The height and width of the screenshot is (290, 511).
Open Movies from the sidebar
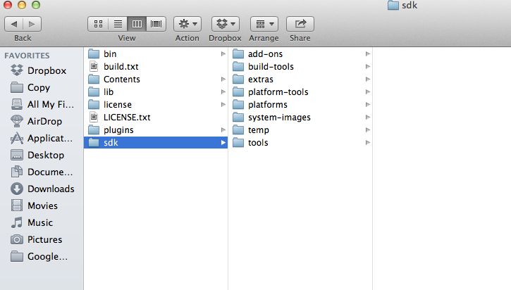(x=42, y=206)
